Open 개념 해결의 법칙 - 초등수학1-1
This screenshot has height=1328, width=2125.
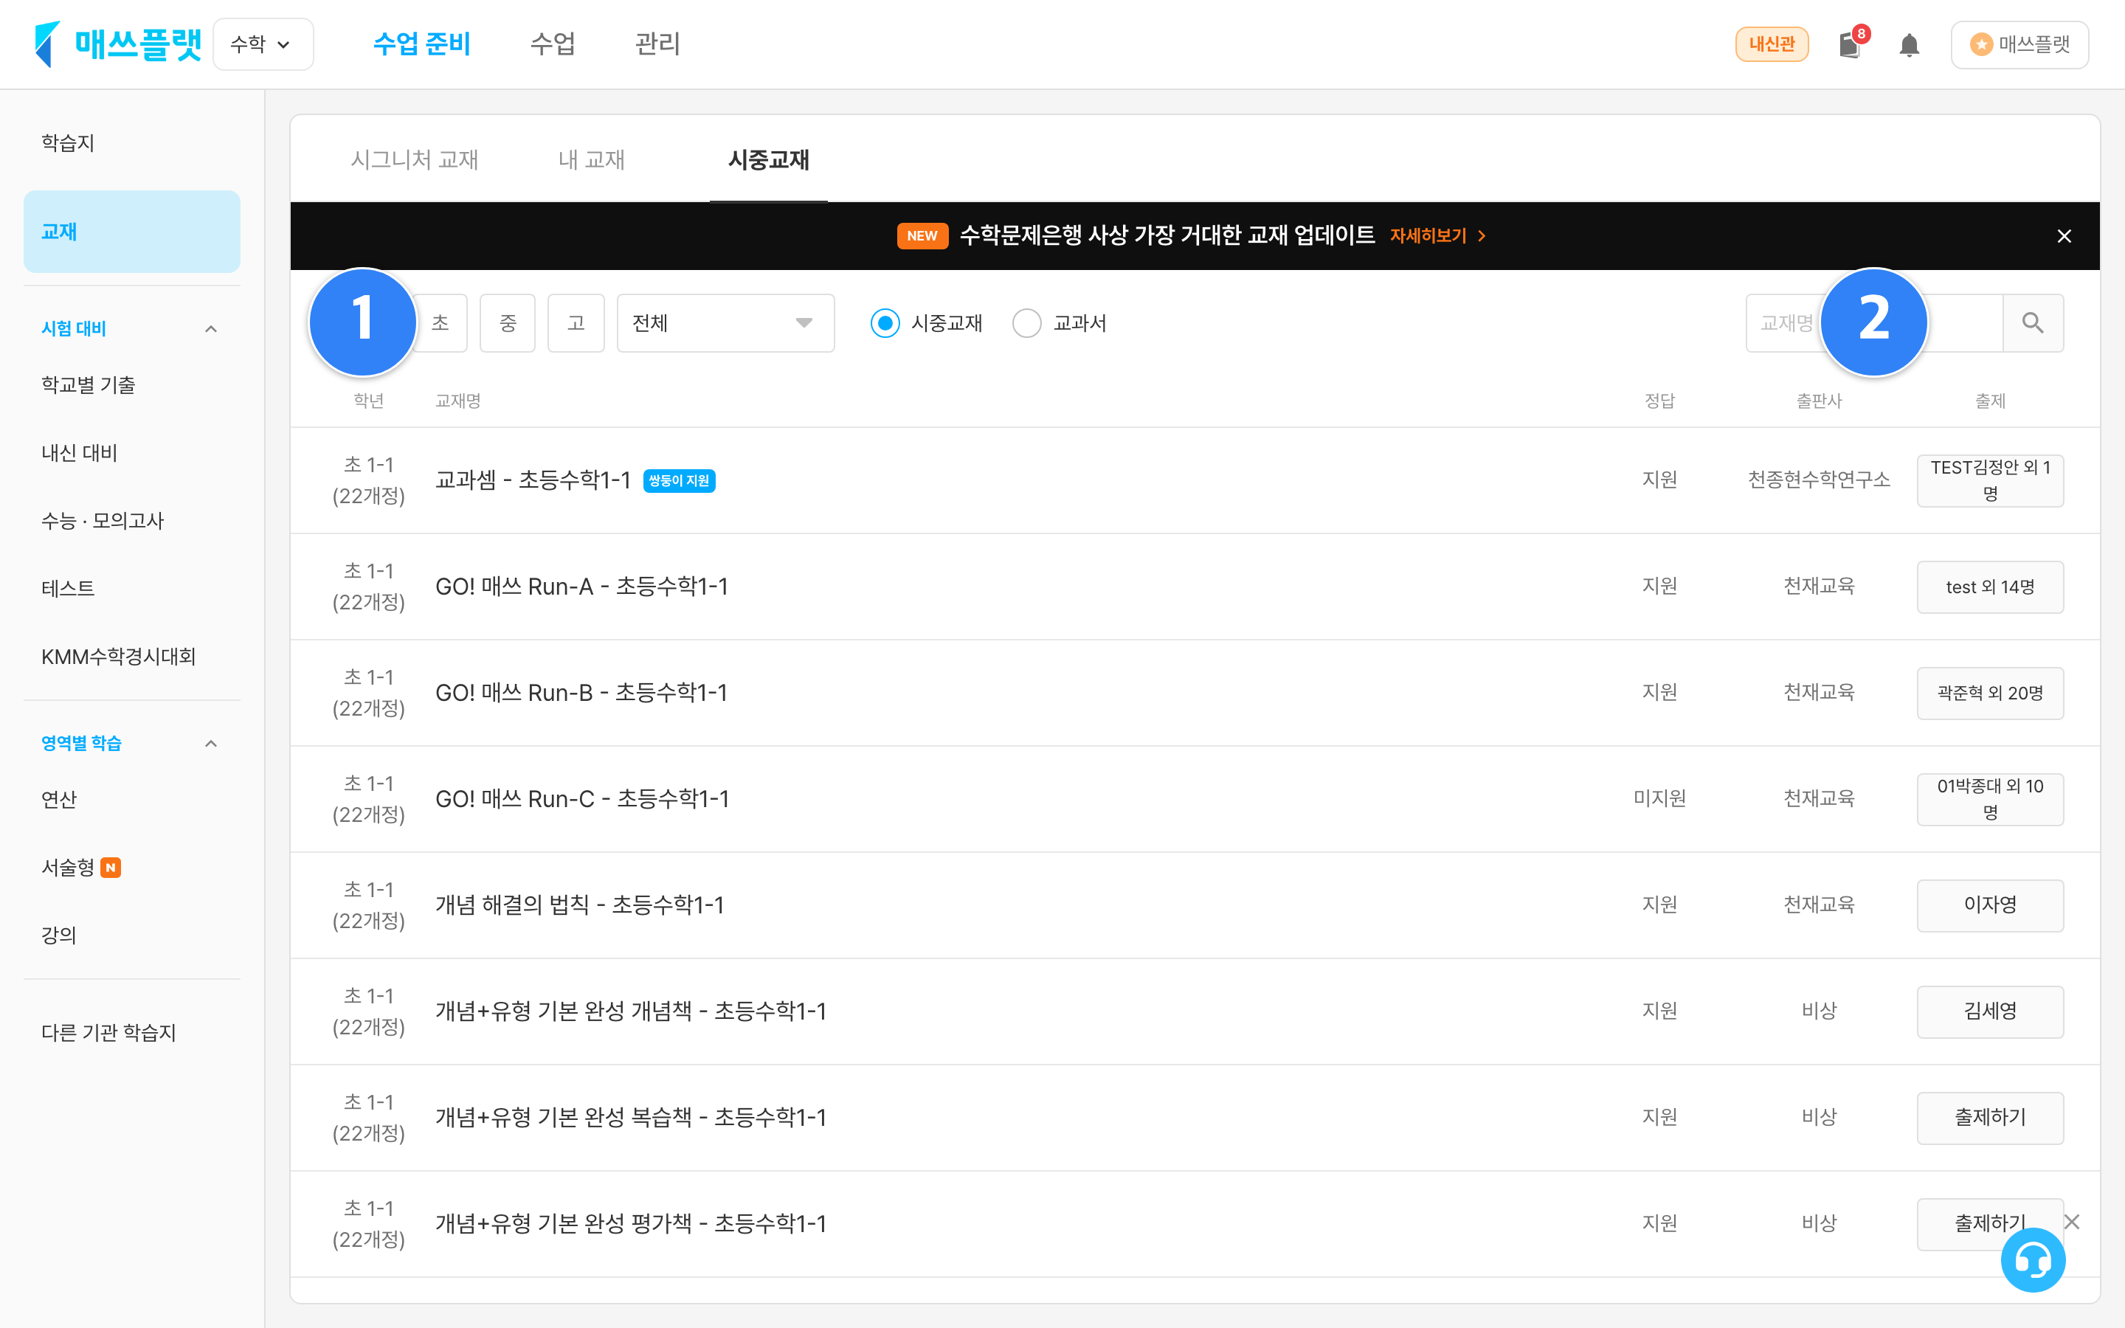tap(579, 905)
